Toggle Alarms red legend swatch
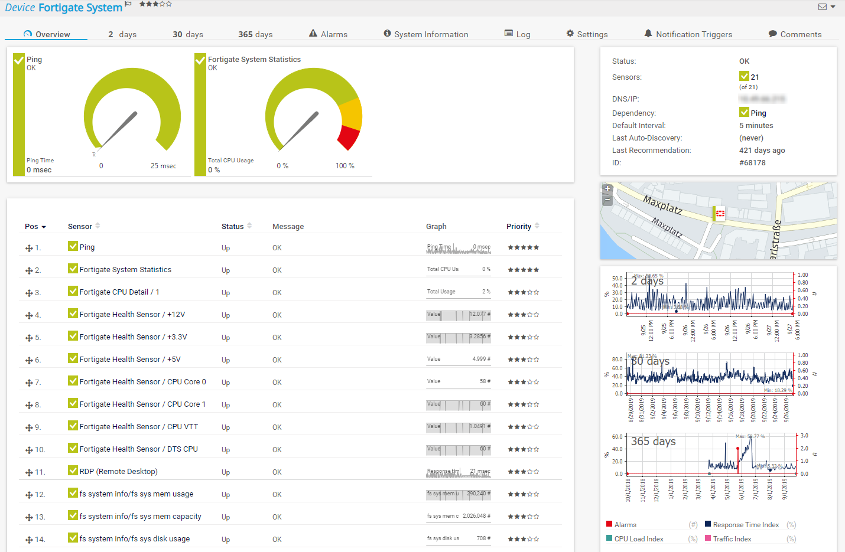 pyautogui.click(x=609, y=524)
